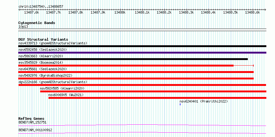Image resolution: width=275 pixels, height=137 pixels.
Task: Select the Cytogenetic Bands track title
Action: (x=37, y=23)
